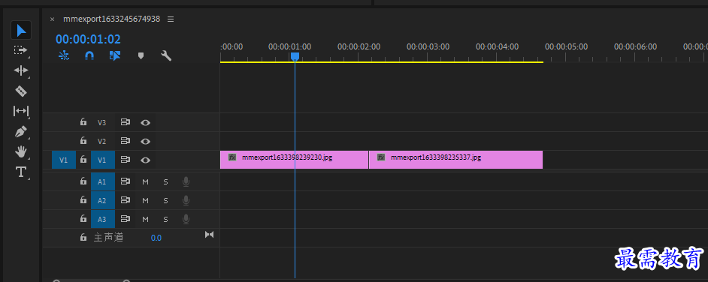708x282 pixels.
Task: Mute track A2
Action: 145,200
